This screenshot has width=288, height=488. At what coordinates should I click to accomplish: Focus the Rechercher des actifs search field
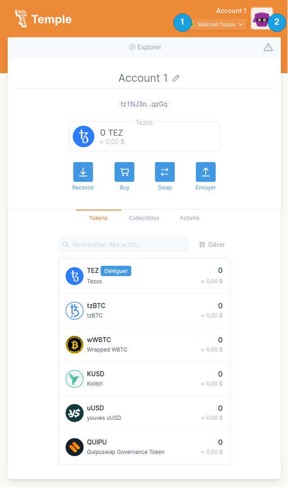[x=128, y=245]
